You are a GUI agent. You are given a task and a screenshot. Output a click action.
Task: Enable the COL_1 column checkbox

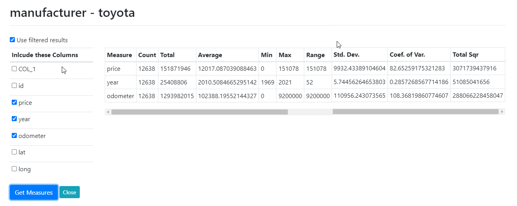[14, 69]
